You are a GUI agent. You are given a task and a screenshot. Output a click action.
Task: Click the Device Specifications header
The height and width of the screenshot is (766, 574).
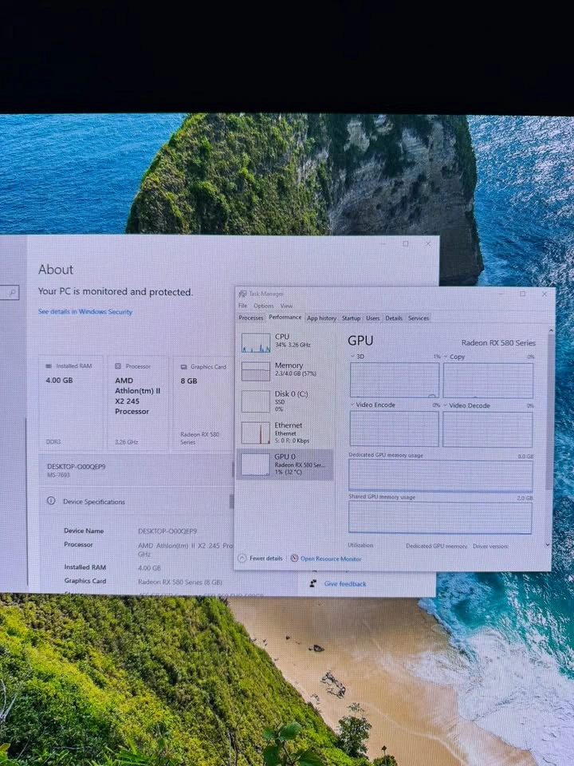pyautogui.click(x=94, y=502)
